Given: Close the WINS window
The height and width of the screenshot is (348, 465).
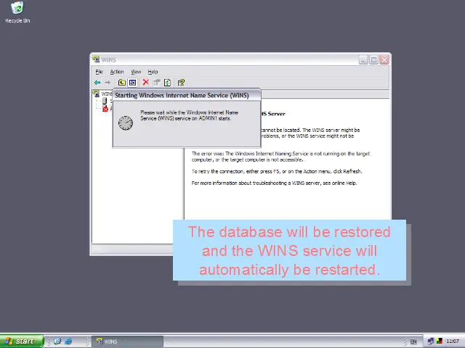Looking at the screenshot, I should [x=384, y=59].
